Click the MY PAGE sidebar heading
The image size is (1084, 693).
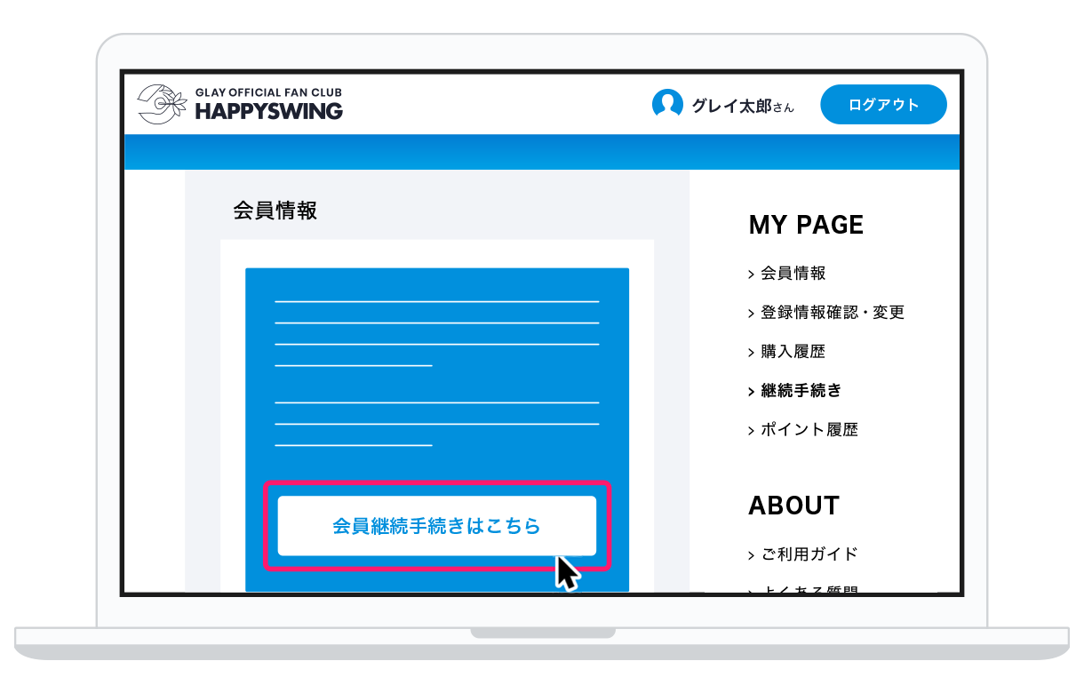(806, 225)
